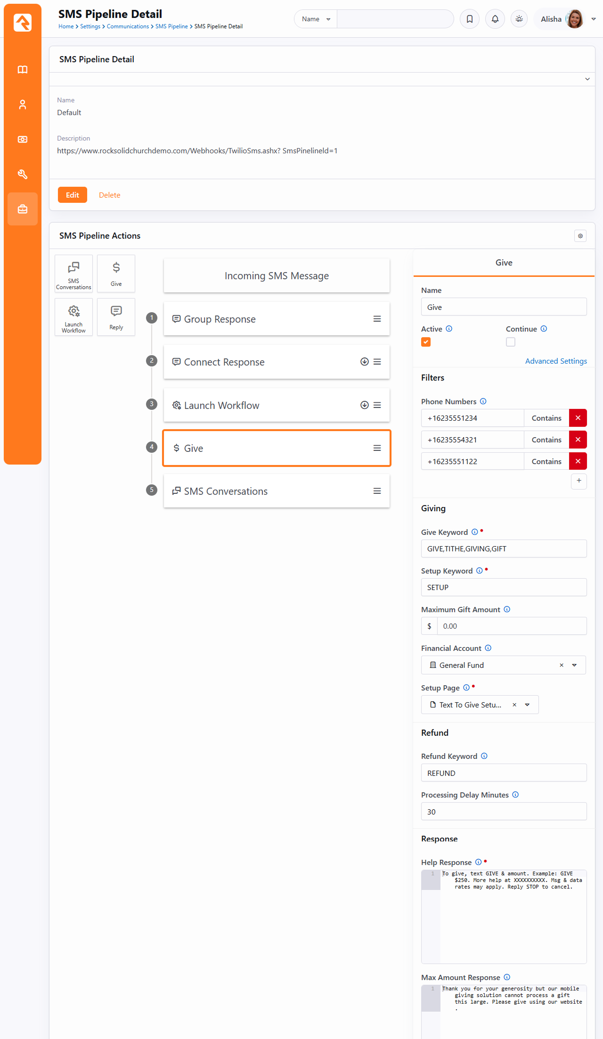Open SMS Pipeline Actions block settings gear
Image resolution: width=603 pixels, height=1039 pixels.
(580, 236)
